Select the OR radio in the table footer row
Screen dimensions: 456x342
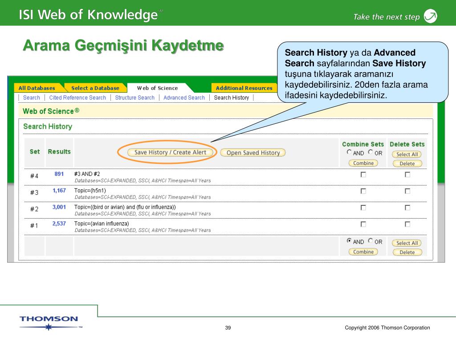coord(370,241)
